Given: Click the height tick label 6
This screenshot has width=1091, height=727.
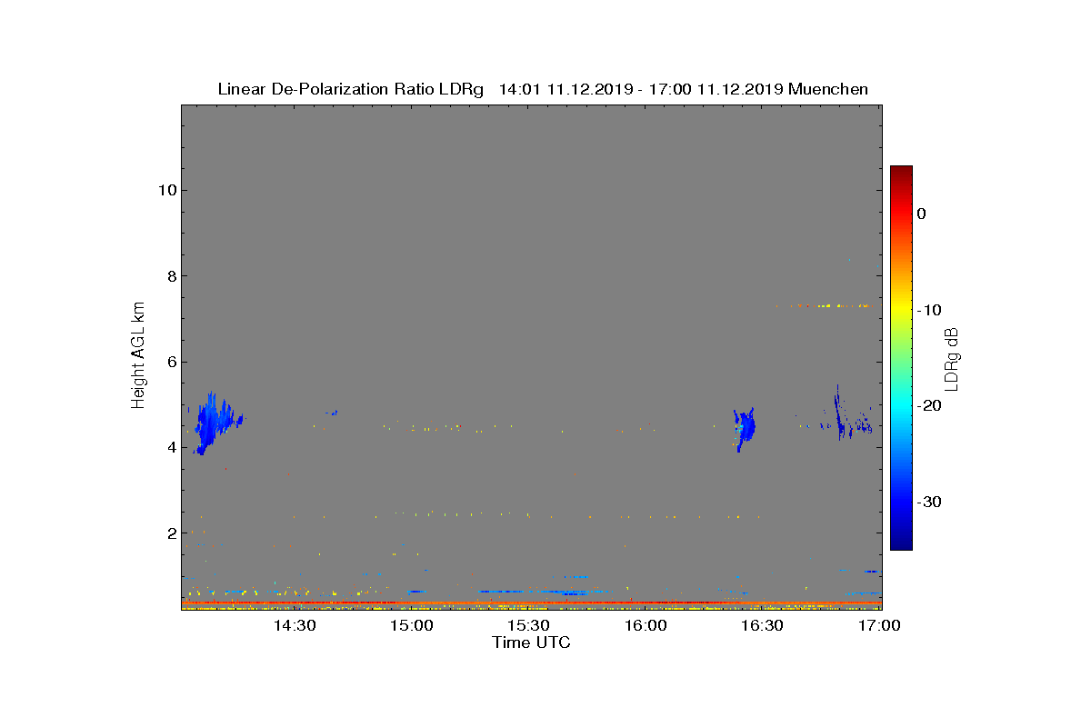Looking at the screenshot, I should [170, 362].
